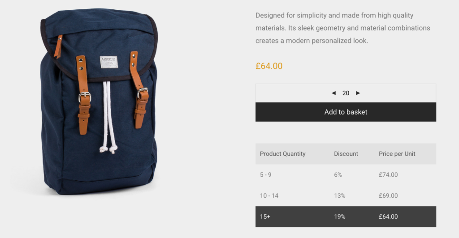
Task: Click the £69.00 unit price cell
Action: point(388,196)
